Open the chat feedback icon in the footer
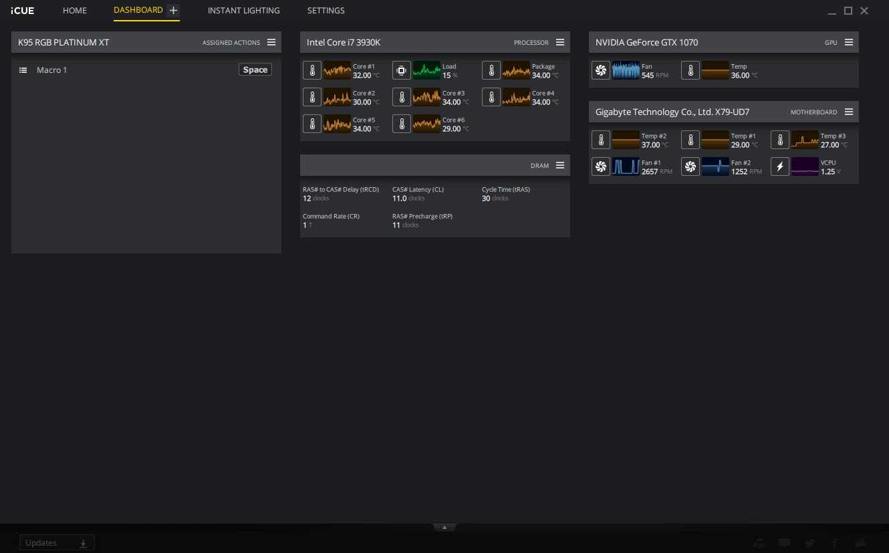This screenshot has height=553, width=889. pyautogui.click(x=785, y=543)
